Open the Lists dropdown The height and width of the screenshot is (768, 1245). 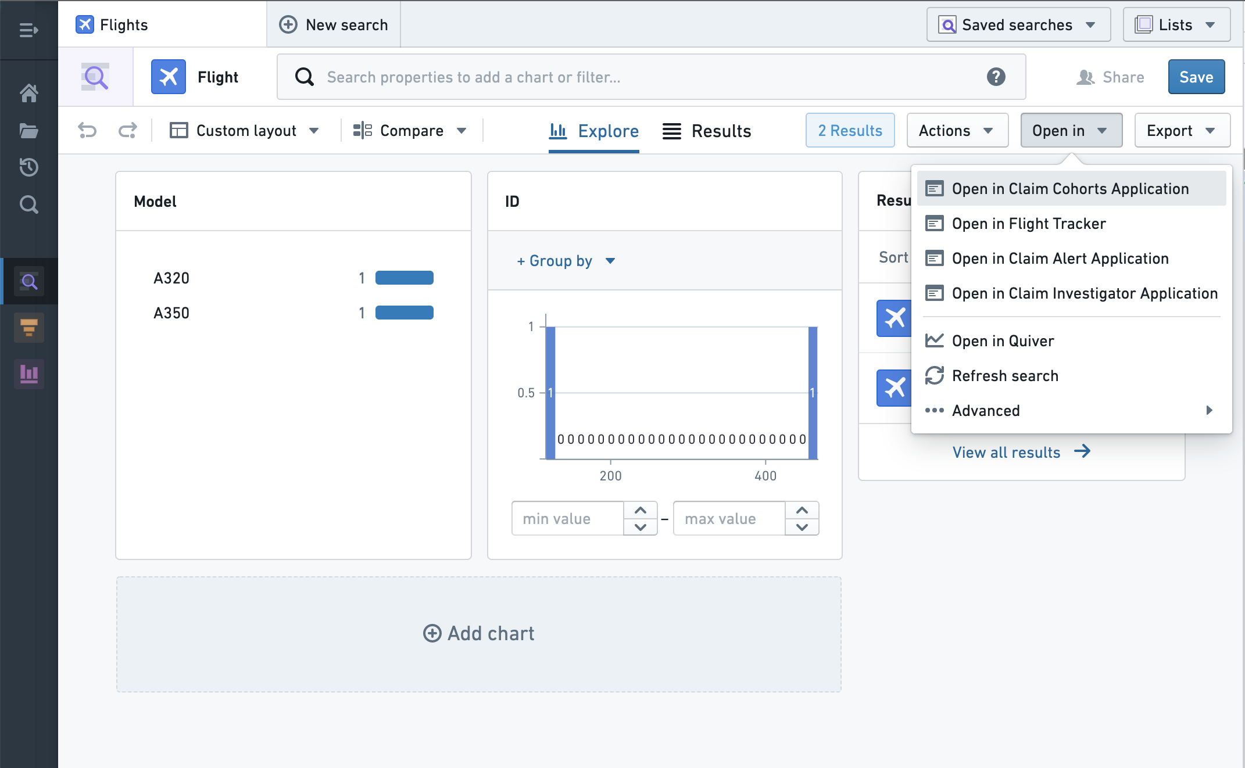click(1176, 25)
